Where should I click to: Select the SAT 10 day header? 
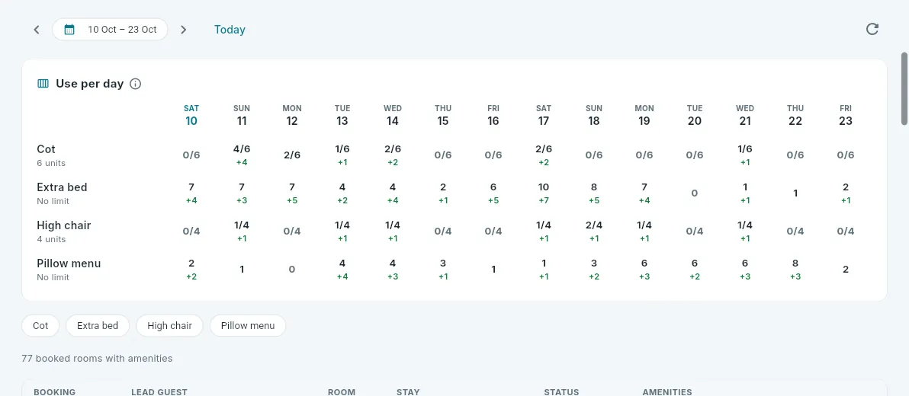click(191, 115)
